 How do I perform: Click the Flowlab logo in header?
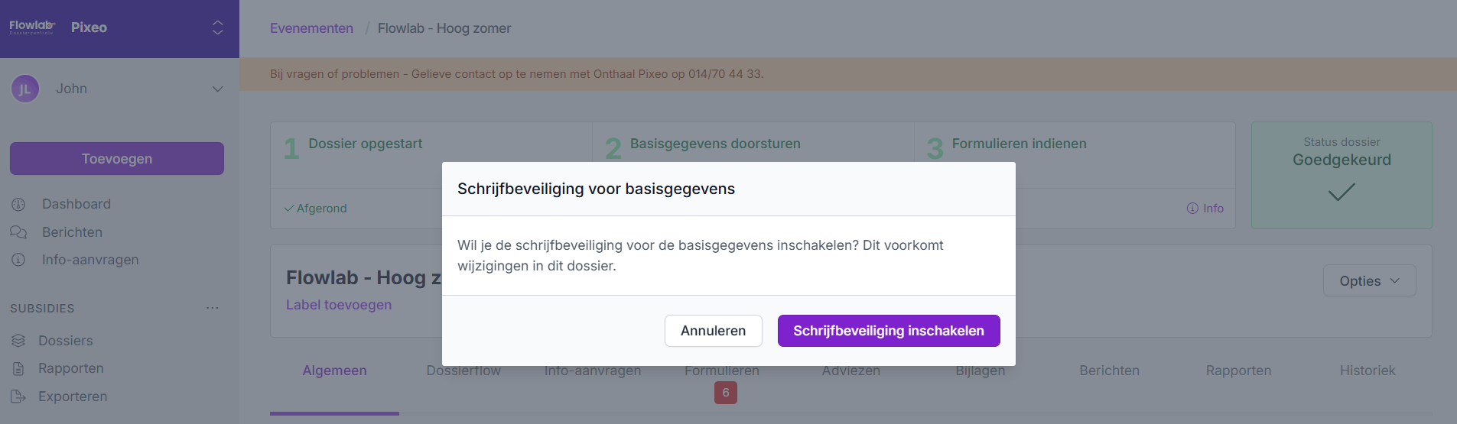31,28
